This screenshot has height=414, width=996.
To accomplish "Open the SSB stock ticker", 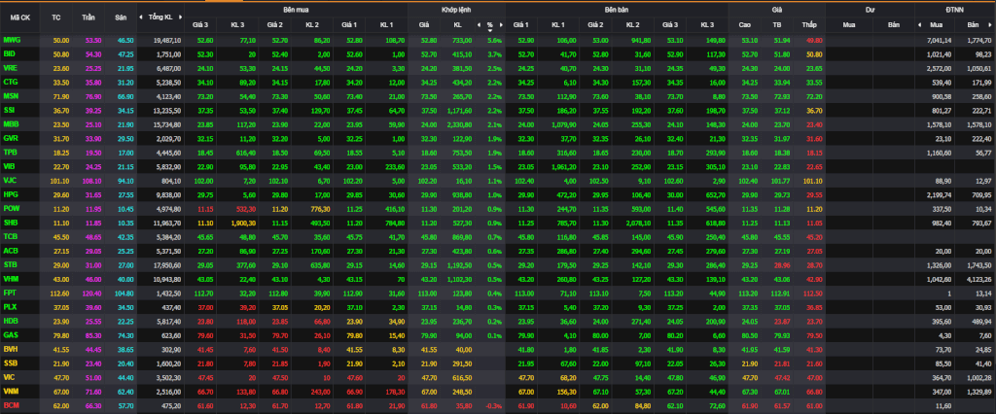I will [x=10, y=362].
